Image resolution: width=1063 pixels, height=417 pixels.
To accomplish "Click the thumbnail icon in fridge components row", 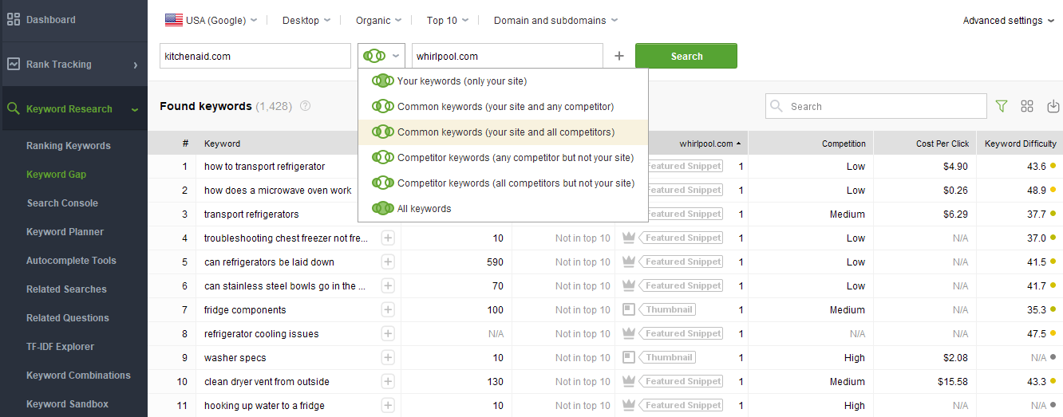I will click(x=628, y=309).
